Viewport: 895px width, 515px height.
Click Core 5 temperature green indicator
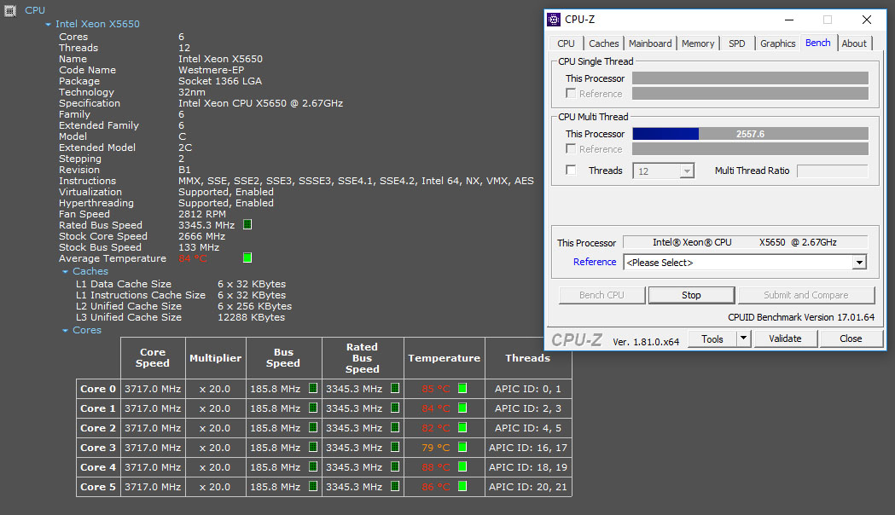click(x=462, y=486)
